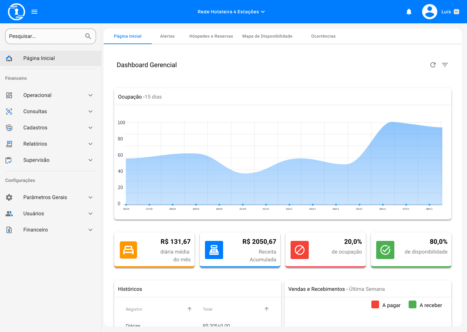
Task: Open the hotel selector dropdown
Action: point(231,12)
